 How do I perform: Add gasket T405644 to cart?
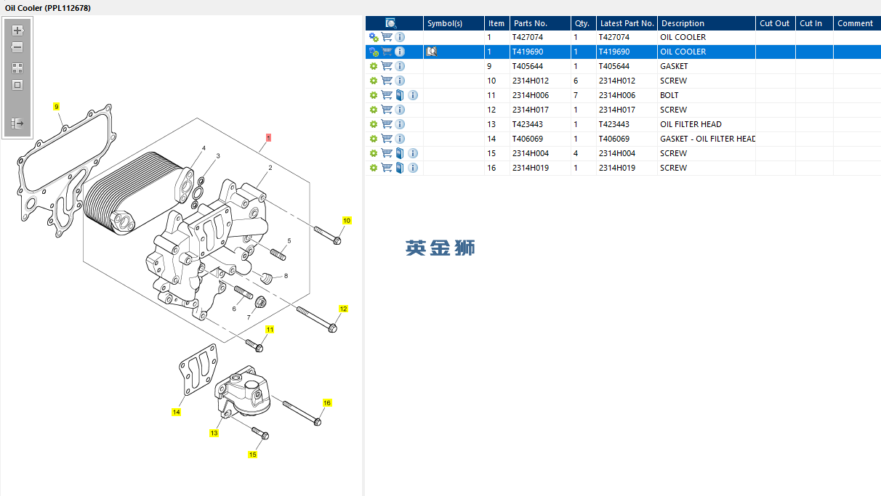(387, 66)
